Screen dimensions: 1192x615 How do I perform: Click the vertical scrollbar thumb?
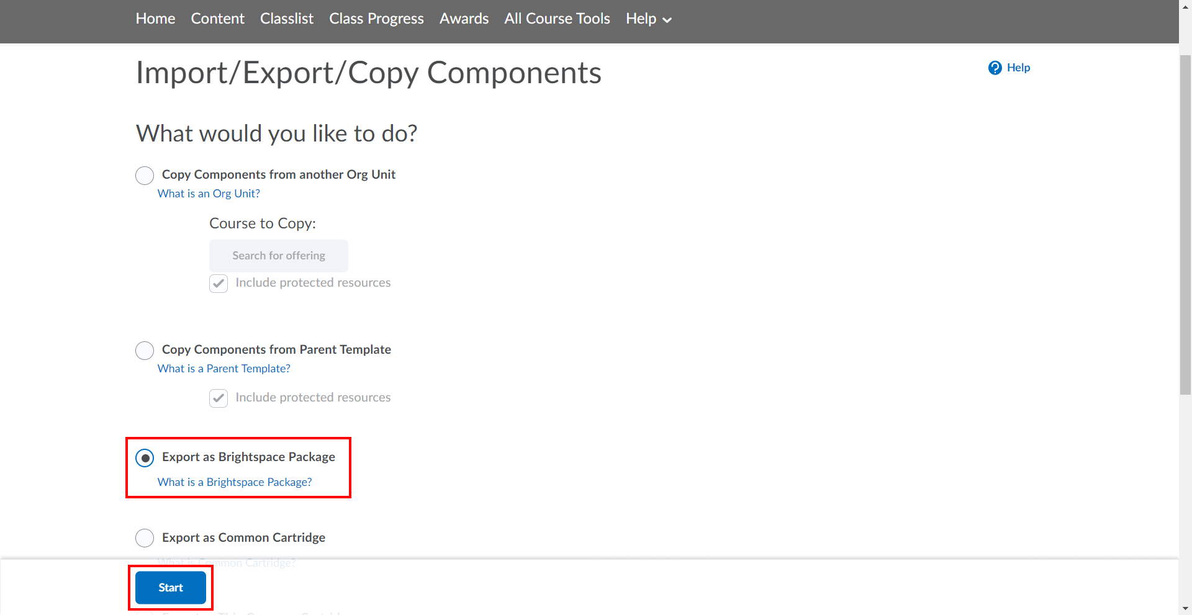coord(1185,225)
